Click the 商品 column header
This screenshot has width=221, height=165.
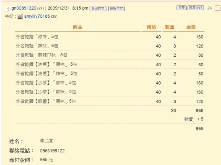pos(77,28)
